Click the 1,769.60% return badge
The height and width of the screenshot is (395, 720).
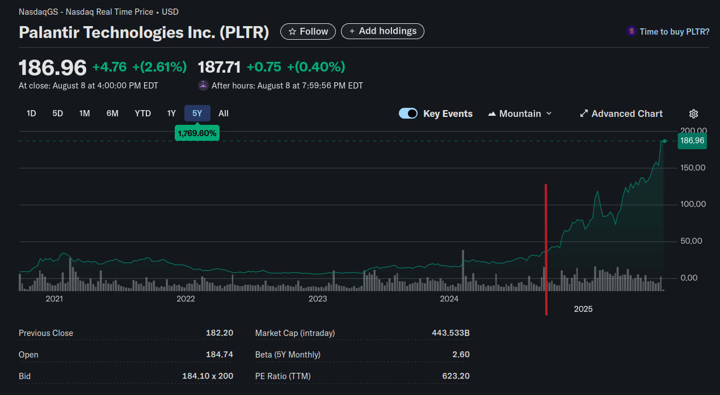[x=197, y=133]
